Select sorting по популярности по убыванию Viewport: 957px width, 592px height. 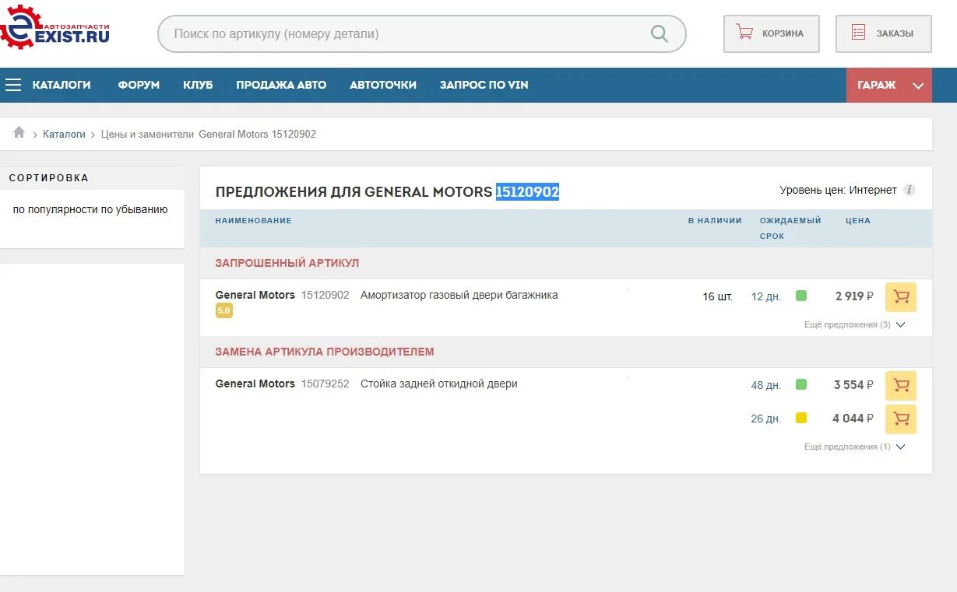coord(90,209)
